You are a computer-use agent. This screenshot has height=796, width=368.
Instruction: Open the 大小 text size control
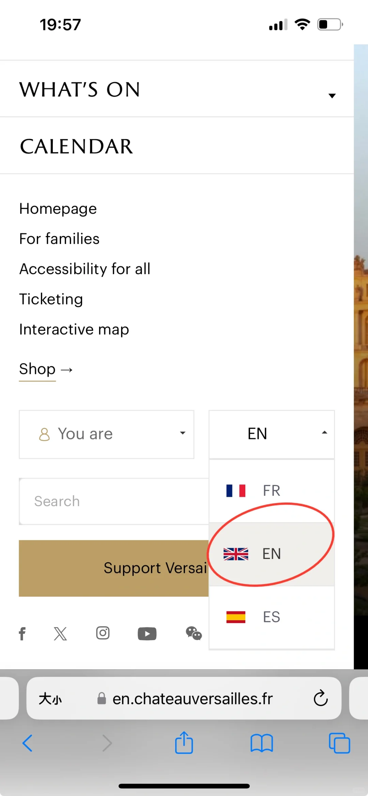[x=51, y=699]
